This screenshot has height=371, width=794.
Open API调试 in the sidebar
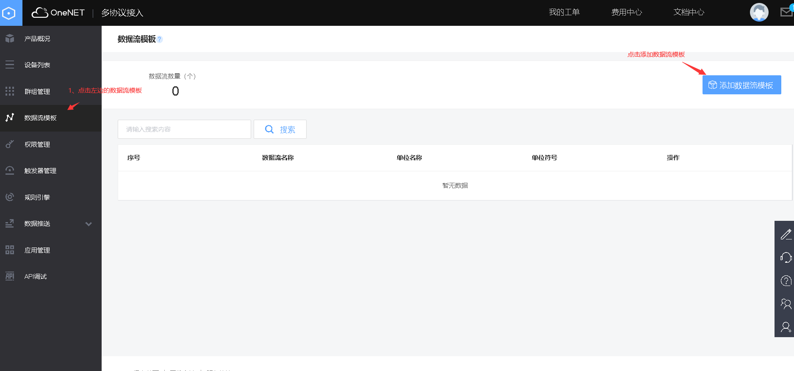[x=36, y=276]
